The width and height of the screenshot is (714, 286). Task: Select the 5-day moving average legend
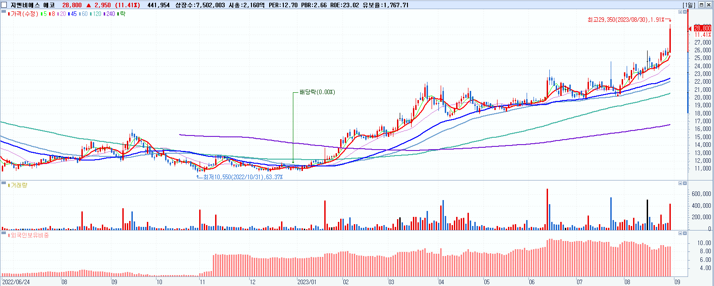click(44, 14)
